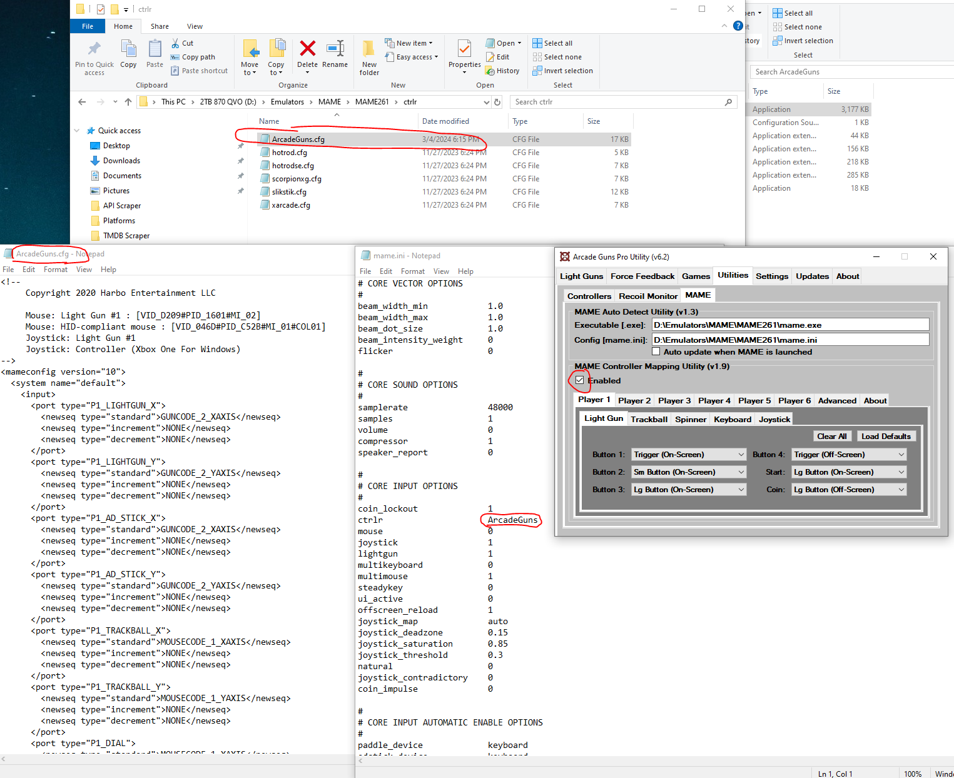Viewport: 954px width, 778px height.
Task: Click Select none in ctrlr window ribbon
Action: coord(557,57)
